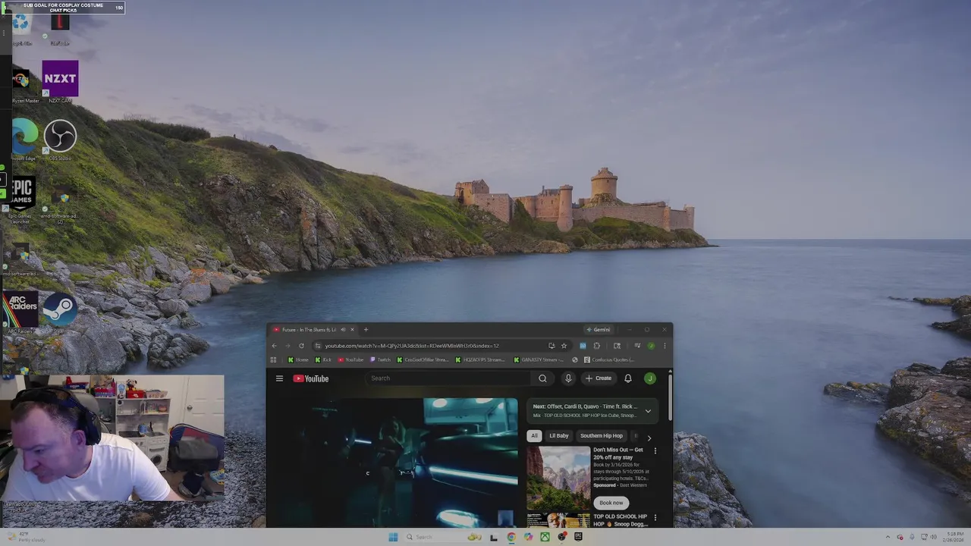Reload the page in Chrome
971x546 pixels.
click(301, 346)
